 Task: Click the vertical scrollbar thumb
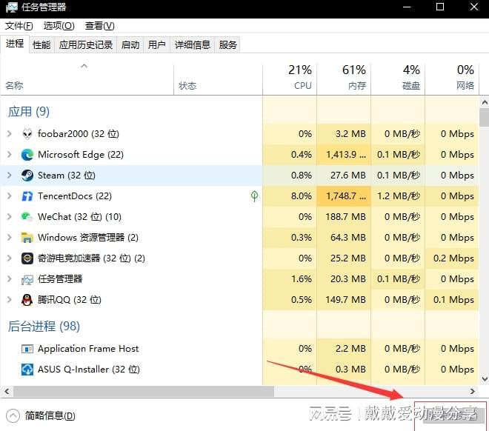(485, 117)
